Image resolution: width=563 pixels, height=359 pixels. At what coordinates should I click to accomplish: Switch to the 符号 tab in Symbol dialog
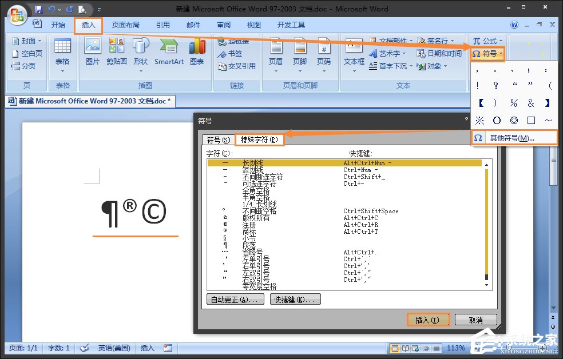(x=218, y=139)
